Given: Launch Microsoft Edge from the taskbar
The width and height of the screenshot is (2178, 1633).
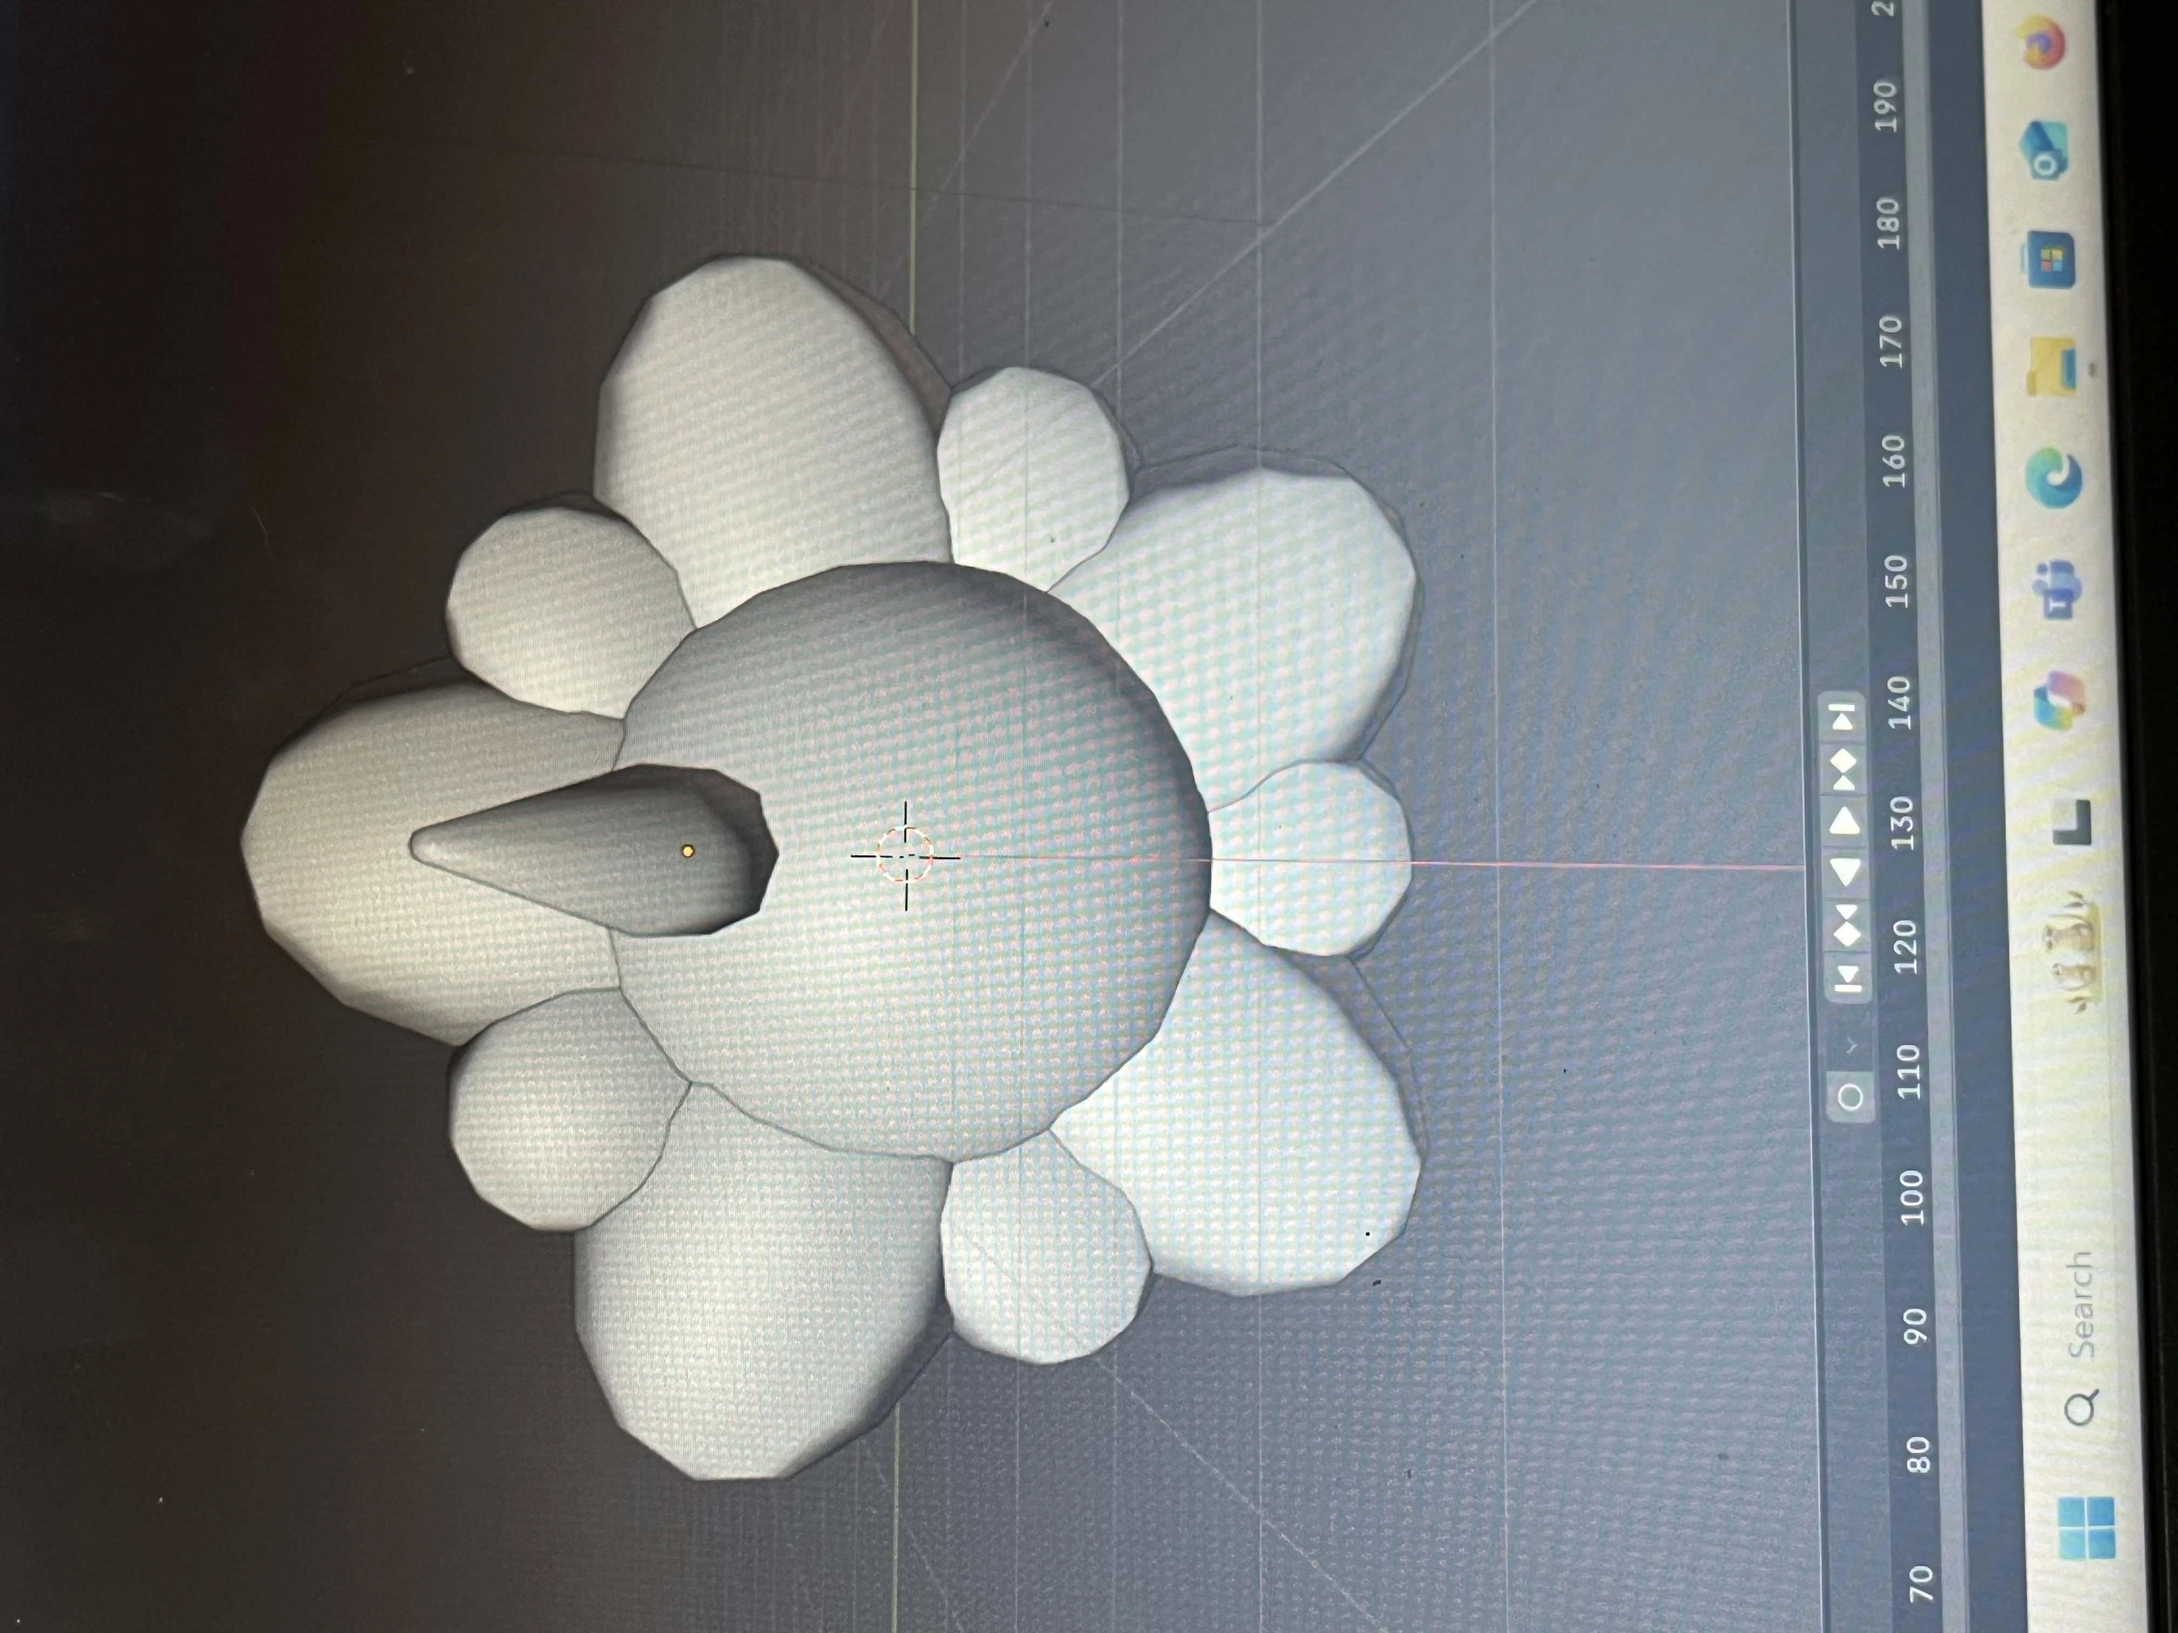Looking at the screenshot, I should click(2052, 476).
